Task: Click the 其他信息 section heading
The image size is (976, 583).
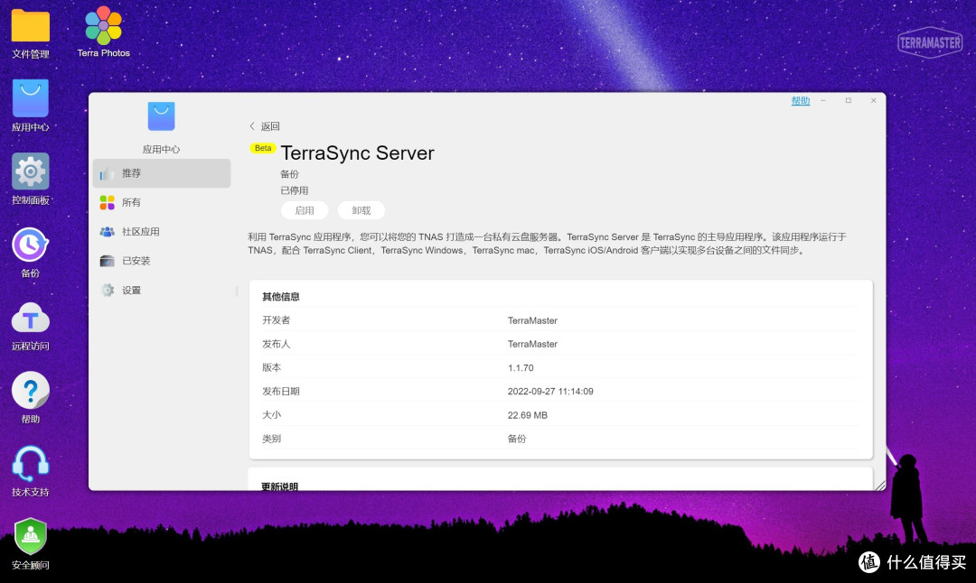Action: 281,297
